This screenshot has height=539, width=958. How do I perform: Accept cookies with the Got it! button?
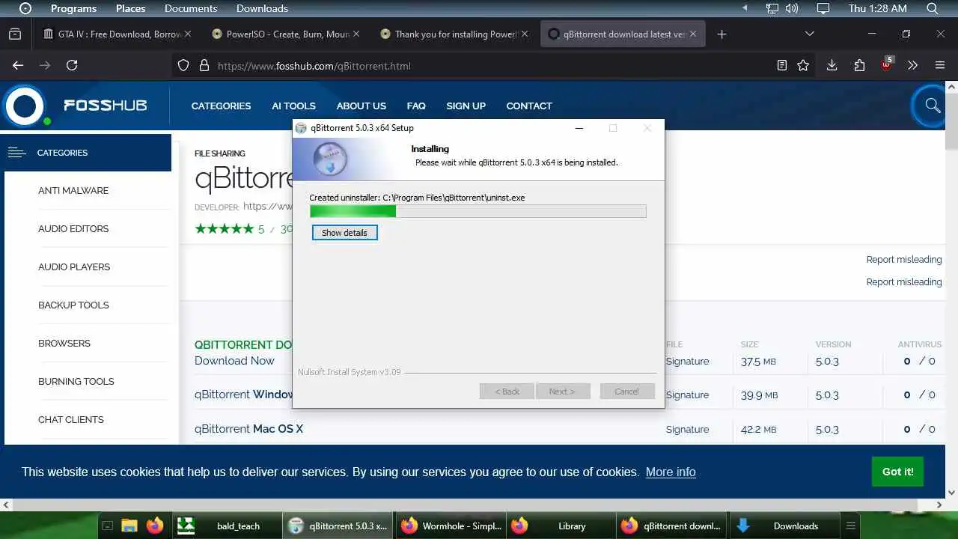[897, 472]
